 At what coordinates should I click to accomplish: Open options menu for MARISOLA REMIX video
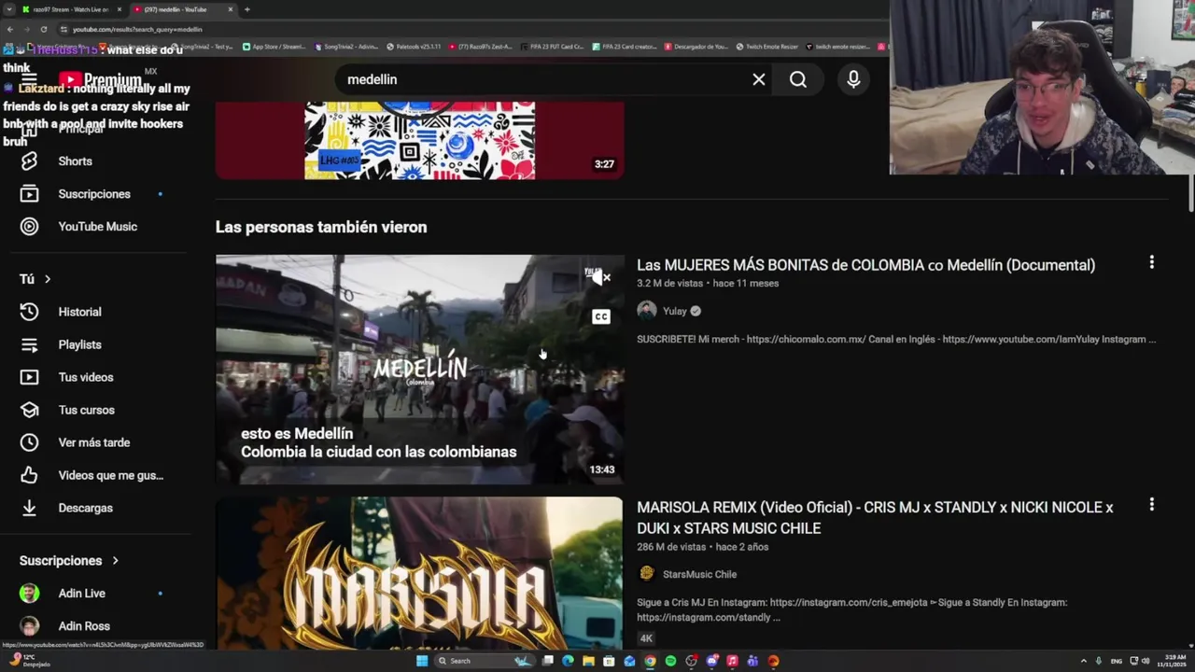(x=1151, y=505)
